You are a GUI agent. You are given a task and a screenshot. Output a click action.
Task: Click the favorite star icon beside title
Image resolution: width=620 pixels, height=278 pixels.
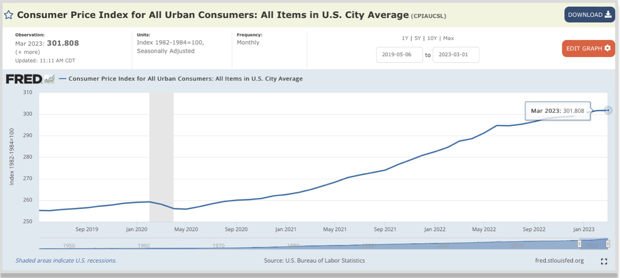click(8, 15)
